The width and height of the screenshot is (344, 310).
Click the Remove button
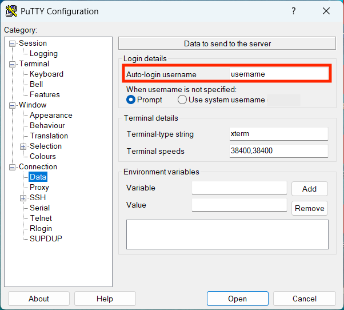pos(310,208)
